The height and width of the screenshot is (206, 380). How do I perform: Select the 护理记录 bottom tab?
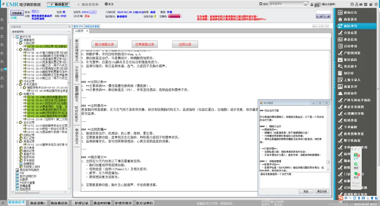pyautogui.click(x=82, y=203)
